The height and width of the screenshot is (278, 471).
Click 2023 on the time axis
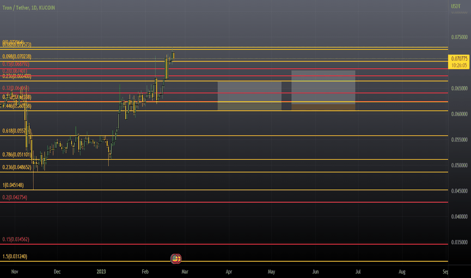pos(101,272)
